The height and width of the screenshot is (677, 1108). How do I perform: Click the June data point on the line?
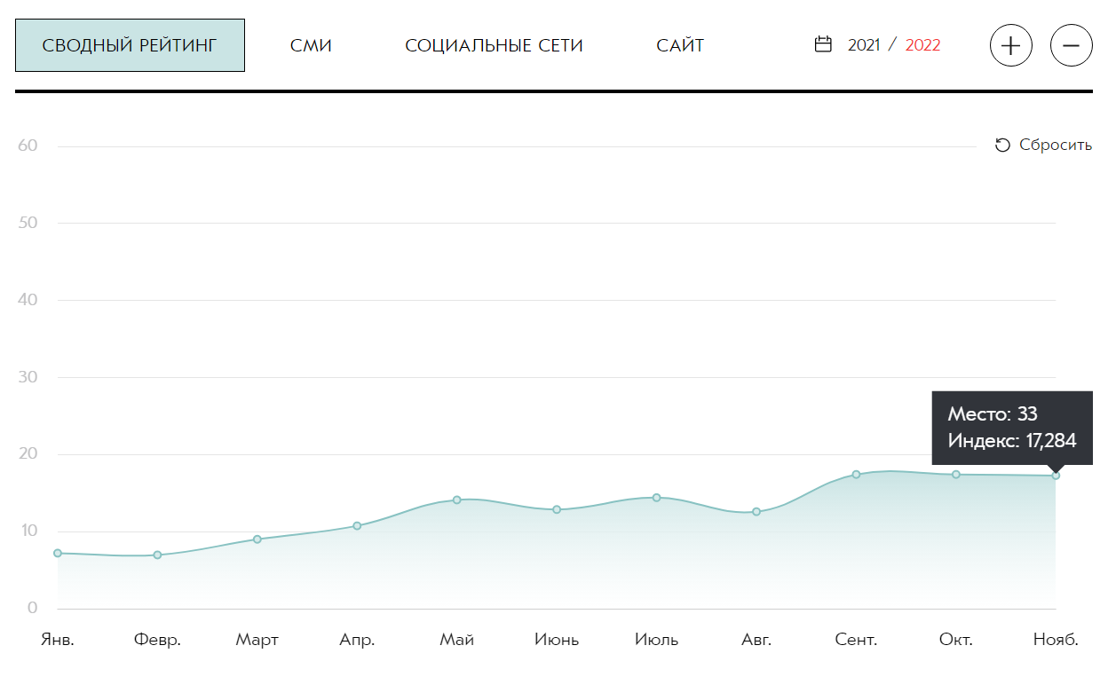coord(557,509)
